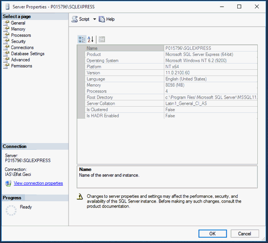Click the value 8098 (MB)
This screenshot has width=268, height=243.
(x=175, y=85)
